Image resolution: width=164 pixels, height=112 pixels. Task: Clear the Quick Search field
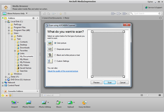pos(159,14)
